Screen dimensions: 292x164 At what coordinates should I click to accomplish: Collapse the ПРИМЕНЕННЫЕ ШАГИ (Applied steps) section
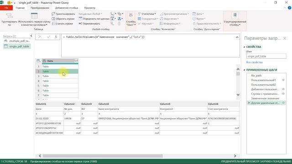(x=245, y=70)
